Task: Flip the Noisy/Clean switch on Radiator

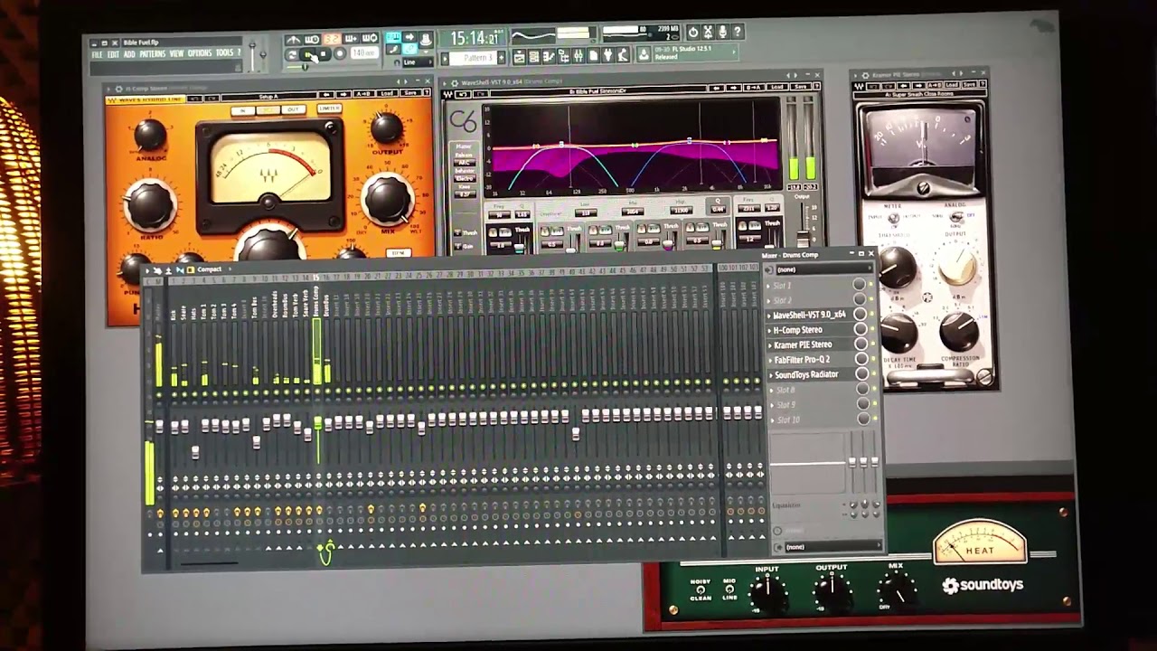Action: [700, 590]
